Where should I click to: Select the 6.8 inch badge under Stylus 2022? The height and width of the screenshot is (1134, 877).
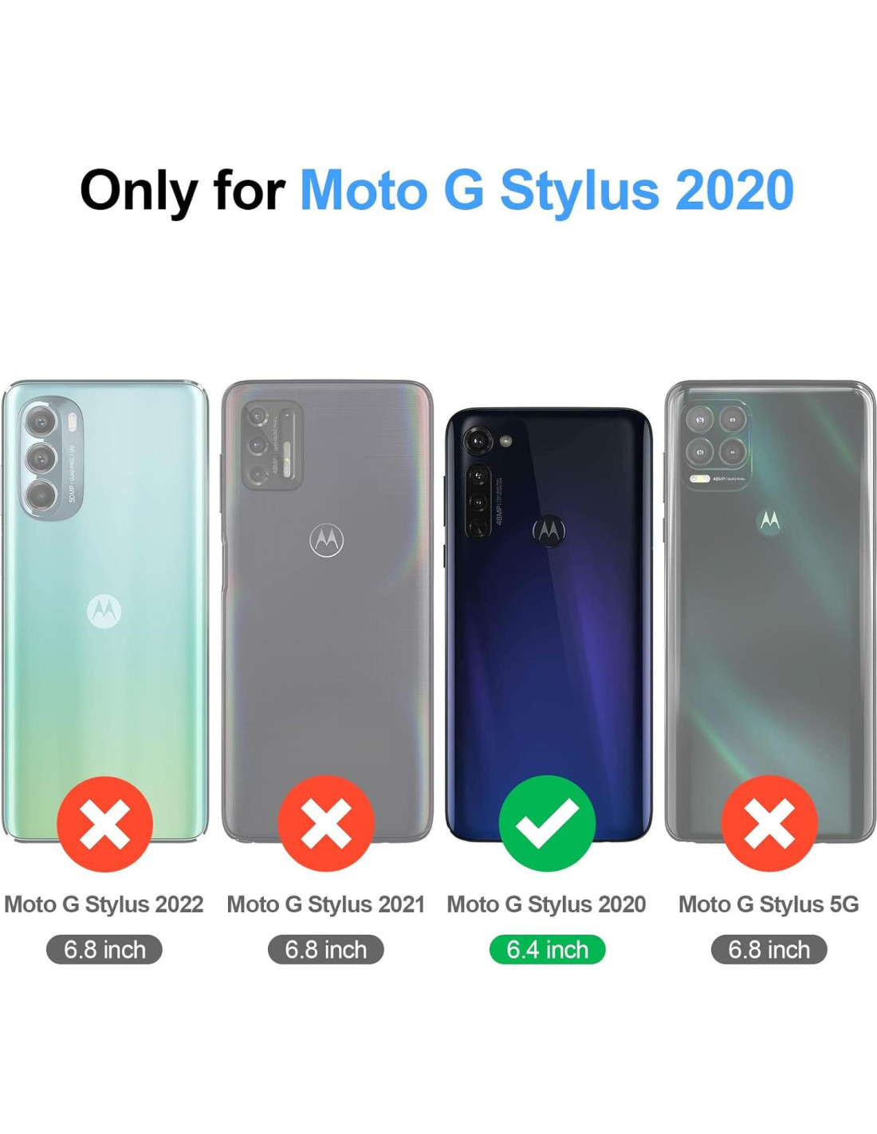tap(104, 950)
